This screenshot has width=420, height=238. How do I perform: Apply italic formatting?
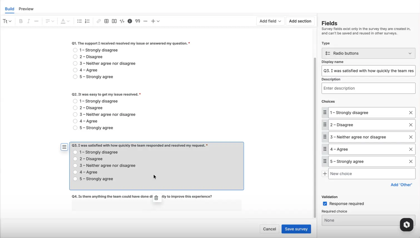(x=28, y=21)
